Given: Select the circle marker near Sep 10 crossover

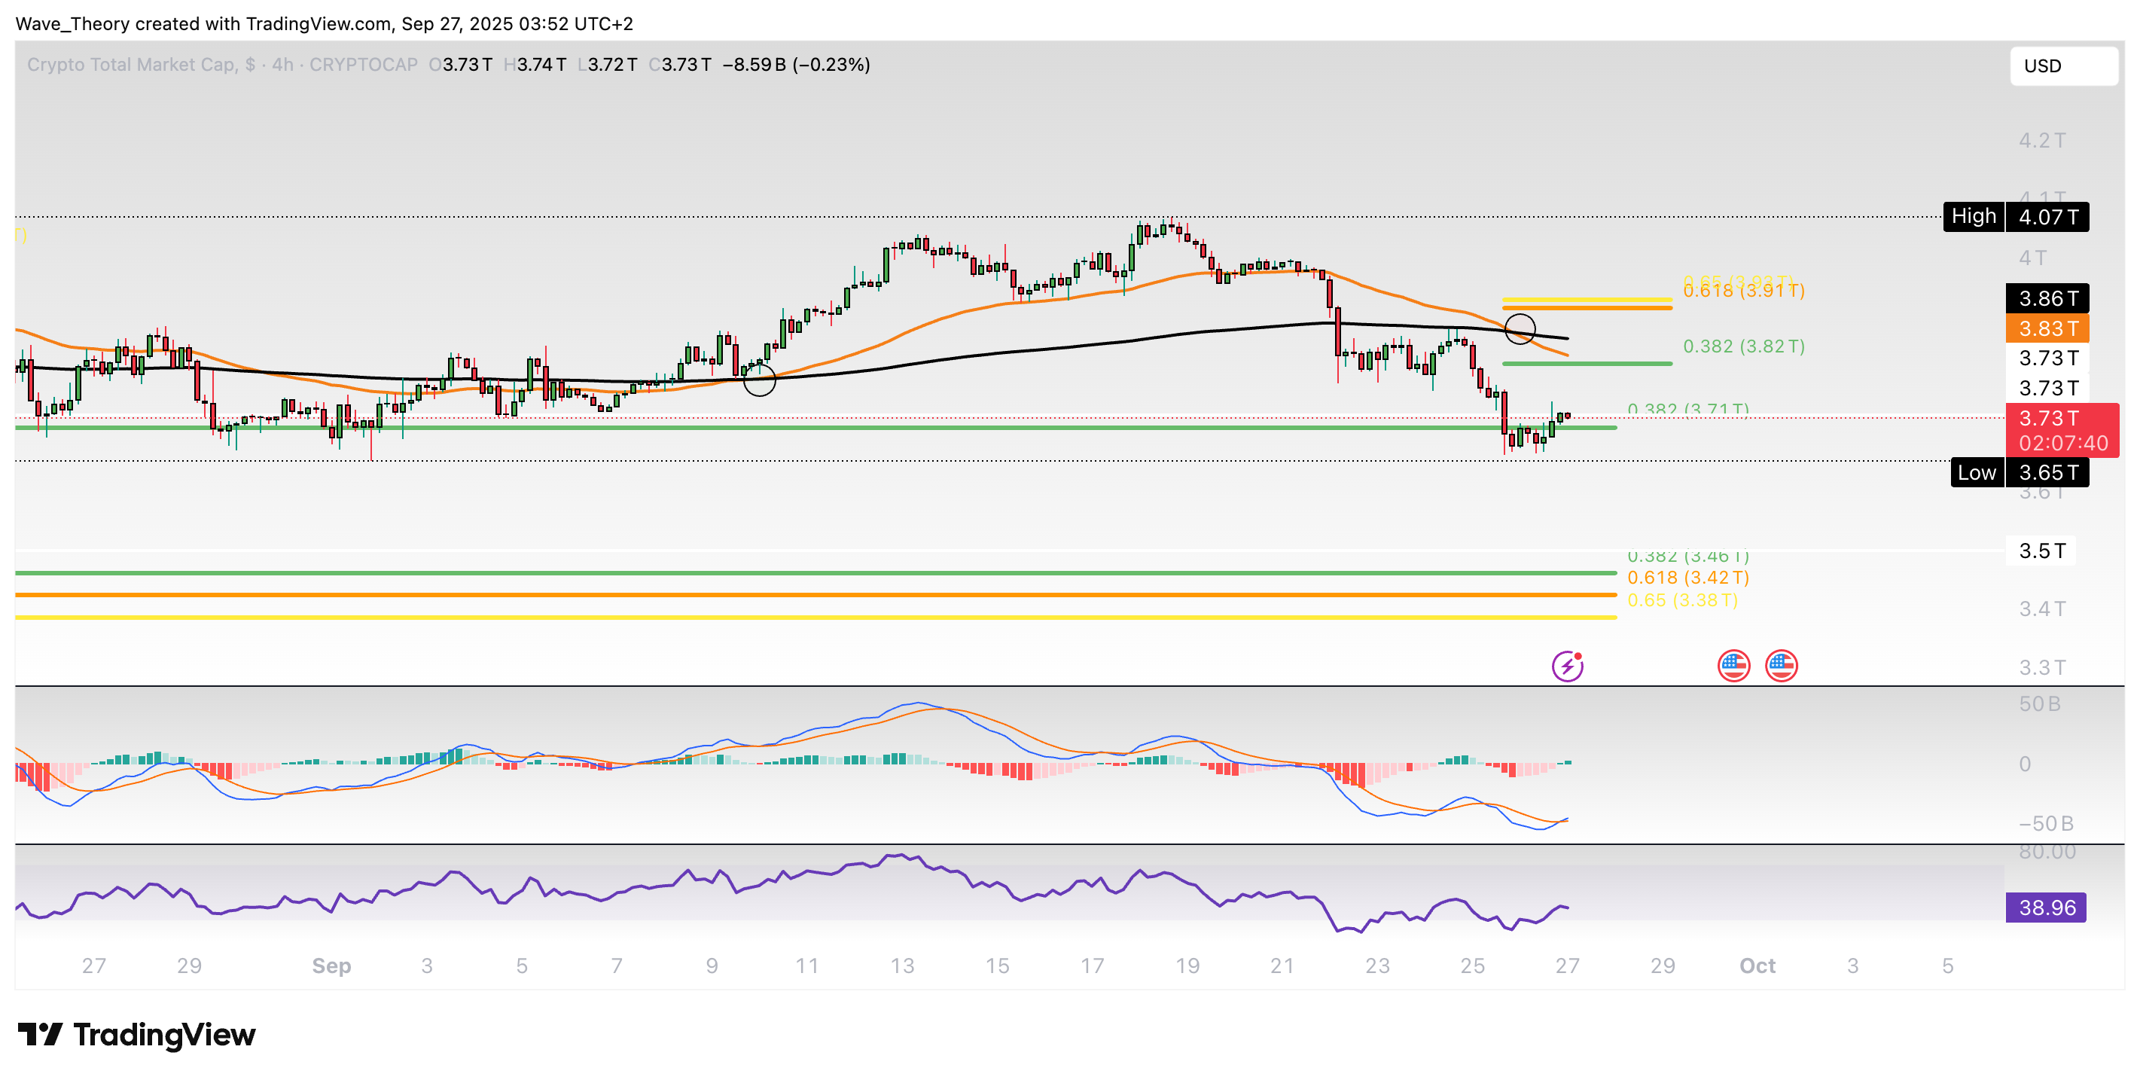Looking at the screenshot, I should click(x=759, y=380).
